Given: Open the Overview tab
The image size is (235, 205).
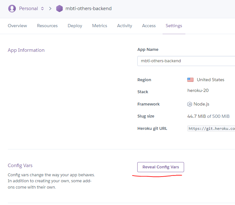Looking at the screenshot, I should pos(17,26).
